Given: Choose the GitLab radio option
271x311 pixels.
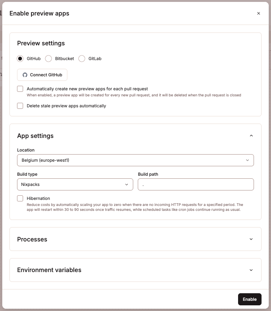Looking at the screenshot, I should (x=82, y=59).
